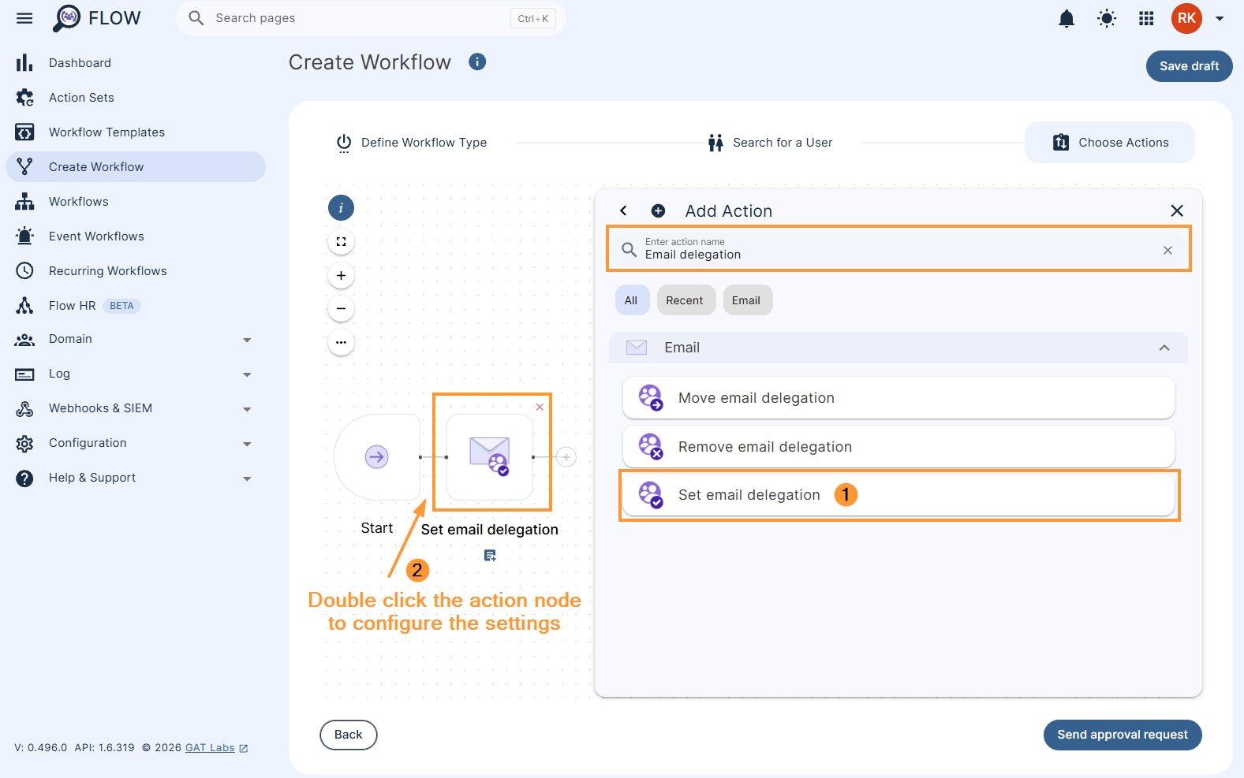1244x778 pixels.
Task: Click the Action Sets gear icon
Action: click(24, 98)
